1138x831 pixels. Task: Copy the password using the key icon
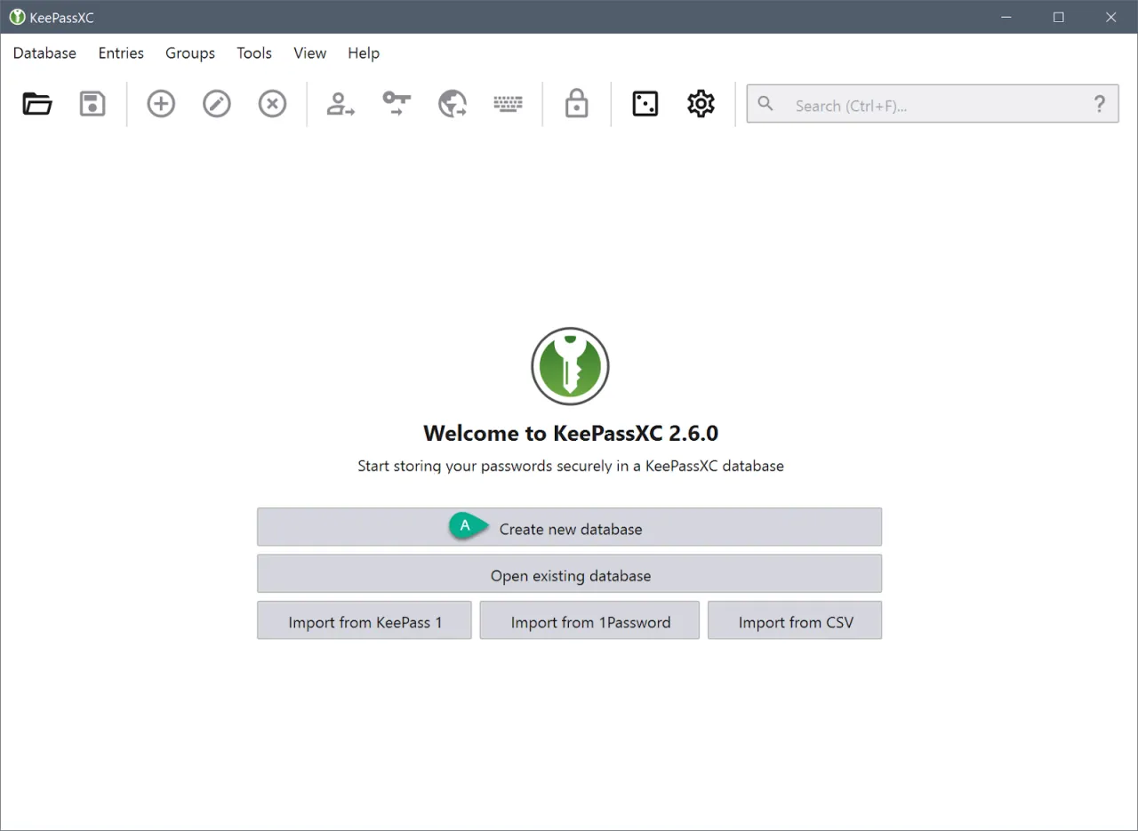pyautogui.click(x=396, y=103)
